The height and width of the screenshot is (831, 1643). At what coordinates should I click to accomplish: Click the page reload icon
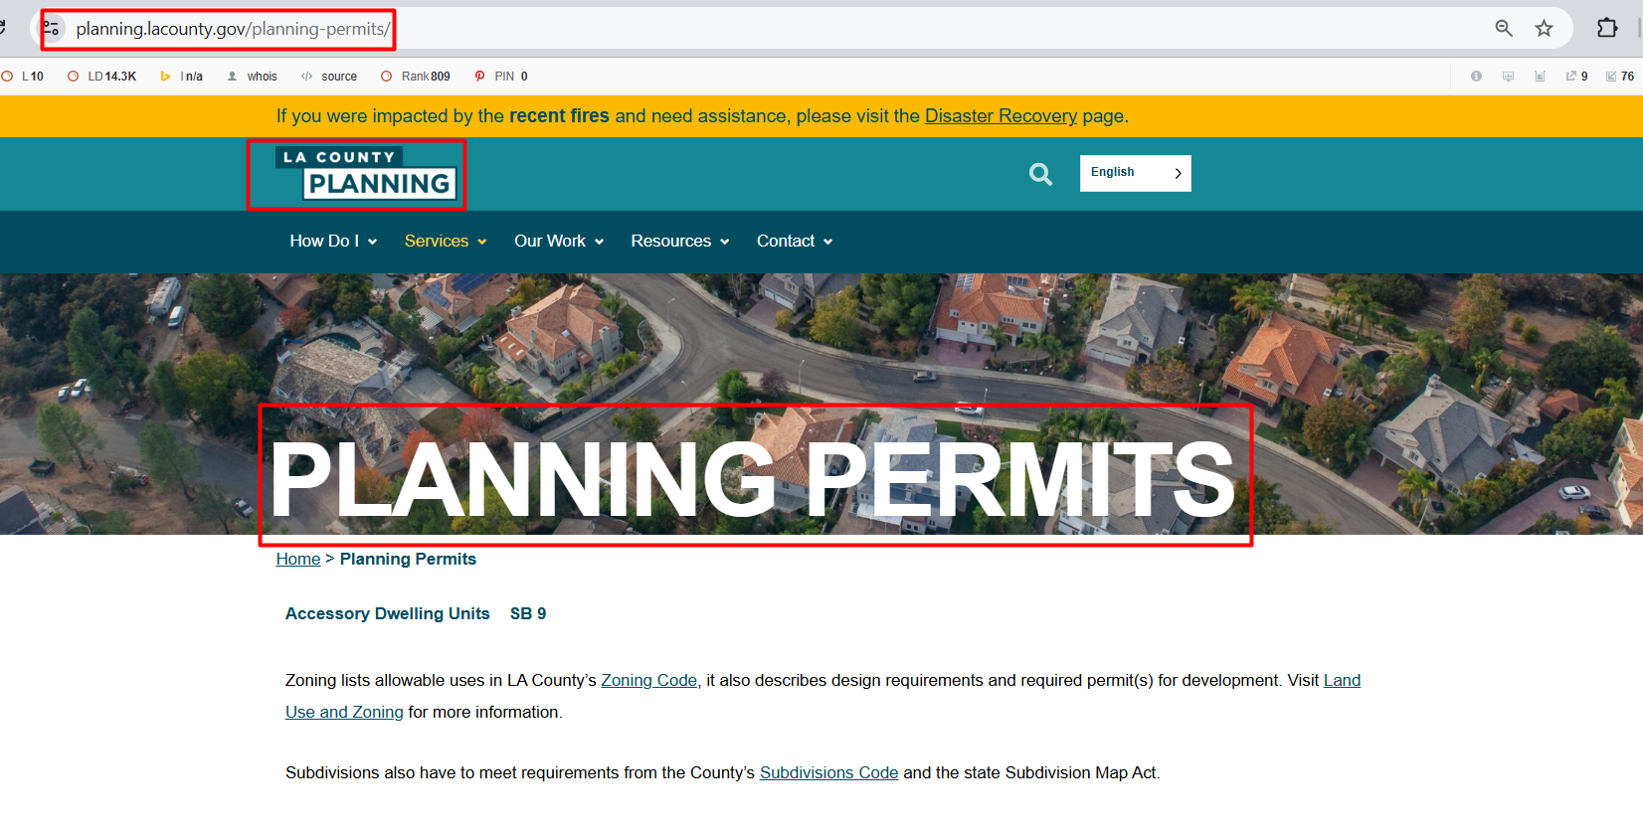(3, 28)
